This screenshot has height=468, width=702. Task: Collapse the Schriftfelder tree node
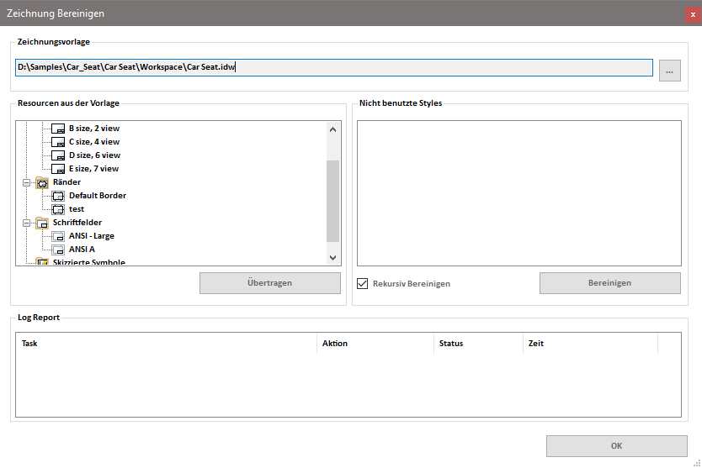coord(27,223)
